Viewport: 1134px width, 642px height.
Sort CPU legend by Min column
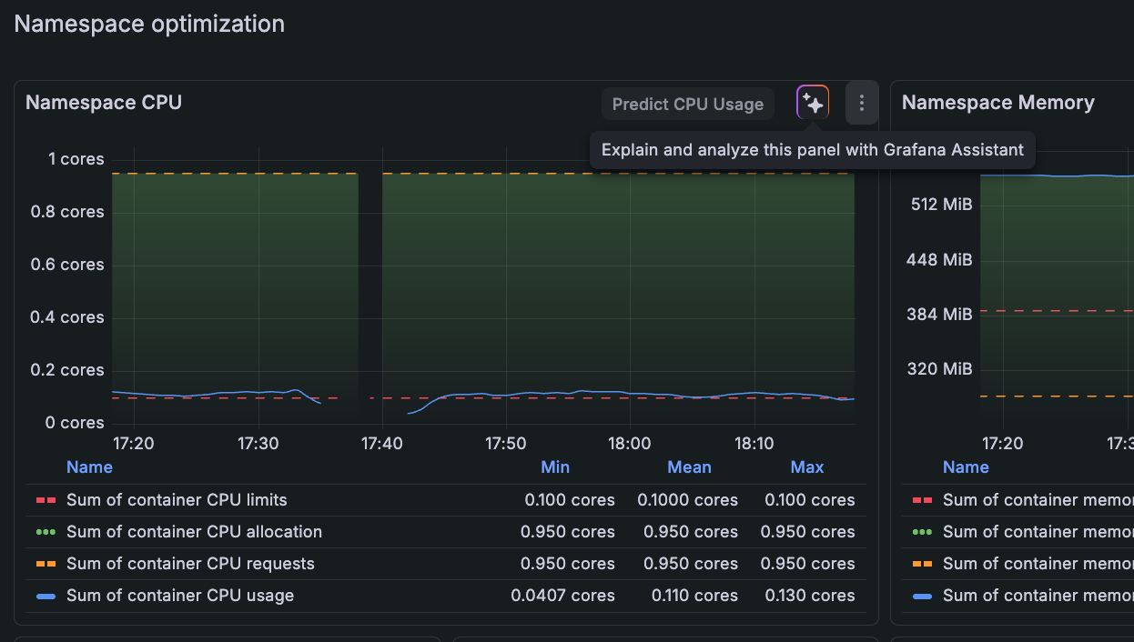(554, 467)
